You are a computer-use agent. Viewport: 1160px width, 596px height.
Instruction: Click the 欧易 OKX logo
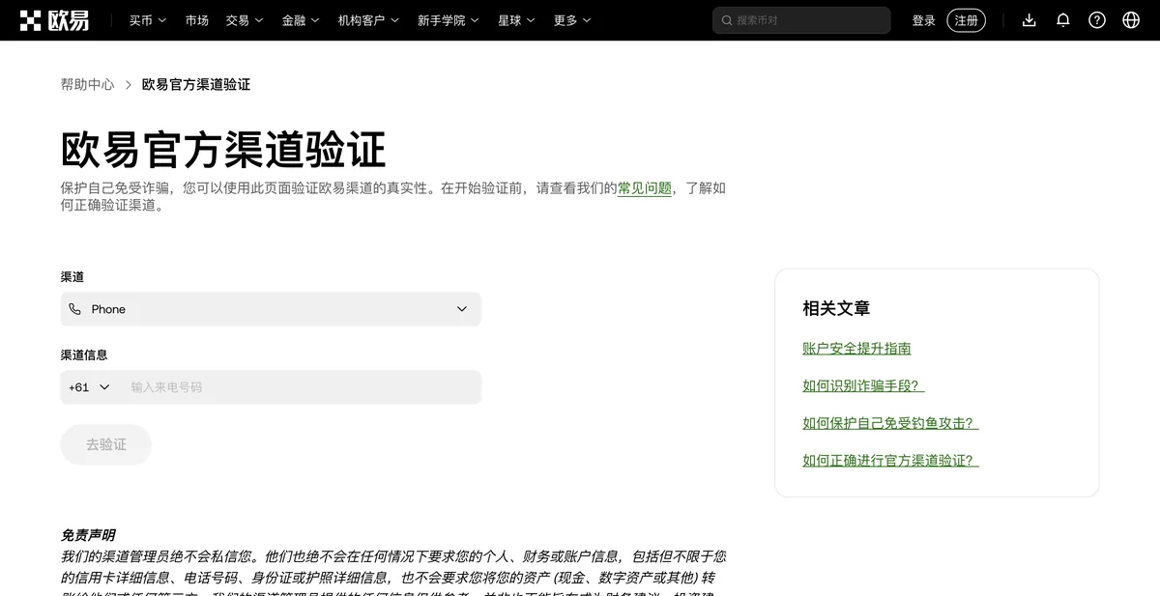click(x=54, y=20)
